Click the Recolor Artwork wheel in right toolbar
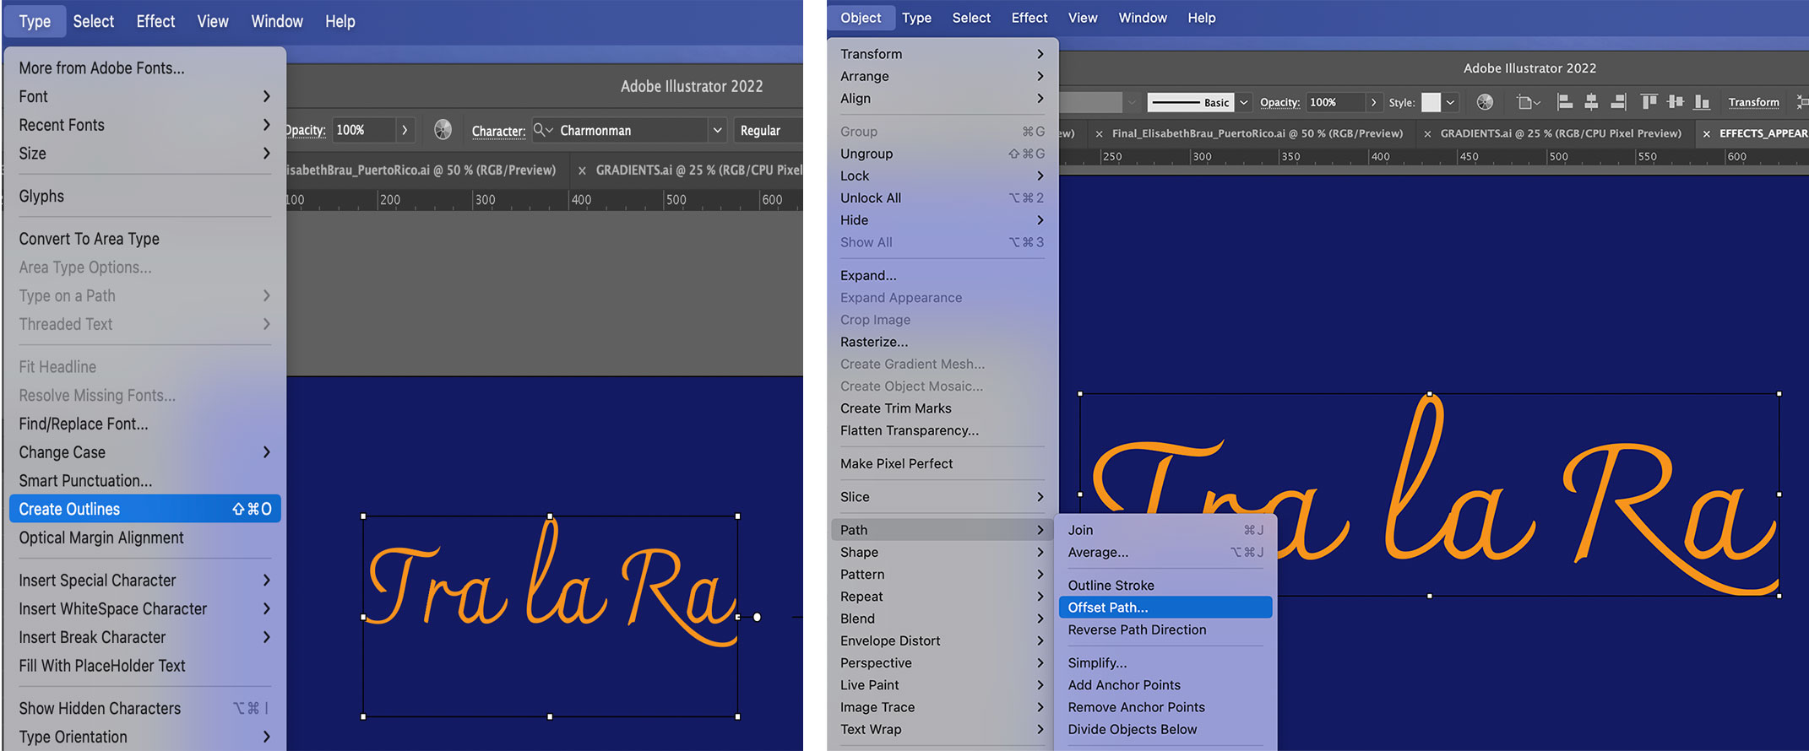 click(1485, 102)
